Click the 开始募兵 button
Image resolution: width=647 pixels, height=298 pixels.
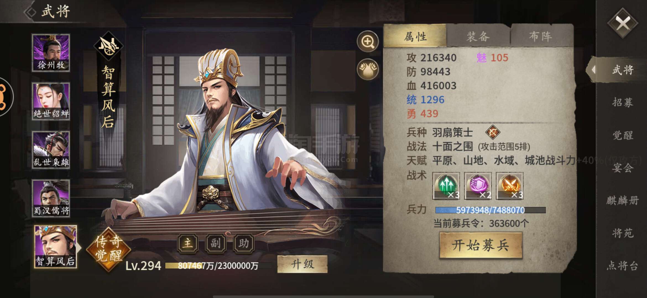[481, 245]
